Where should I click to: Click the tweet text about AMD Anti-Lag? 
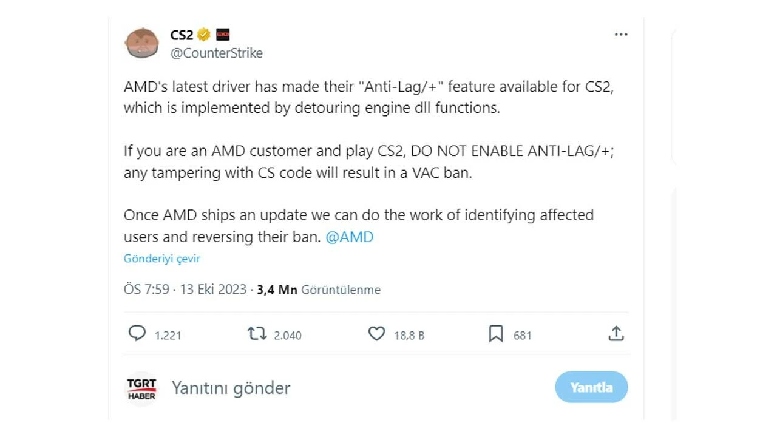point(368,97)
